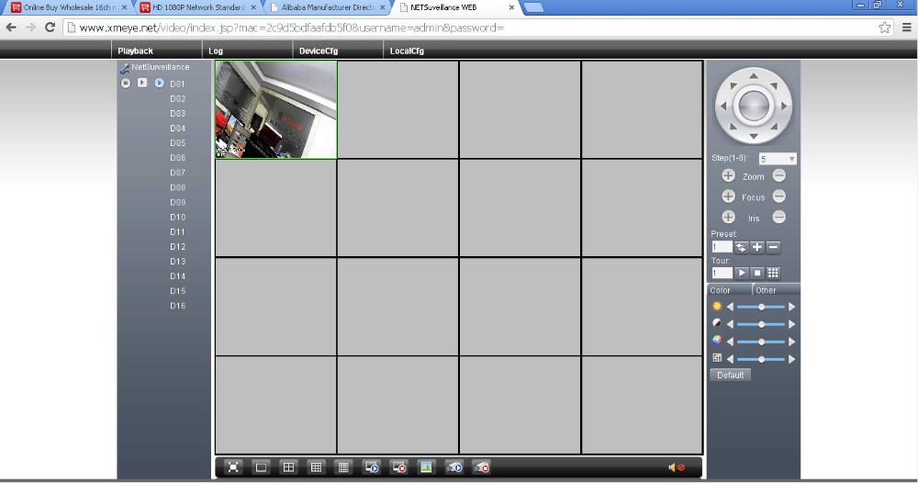Viewport: 918px width, 483px height.
Task: Click the Iris minus button
Action: click(778, 218)
